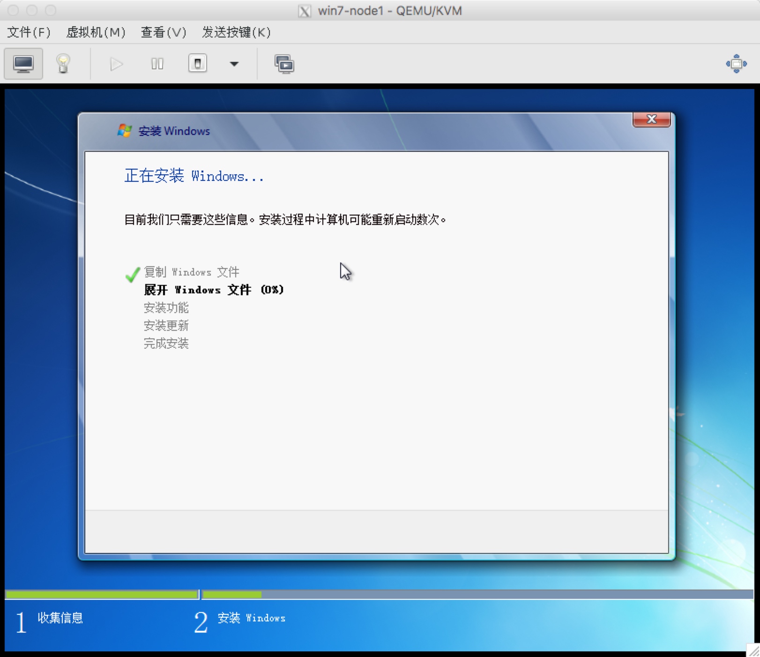760x657 pixels.
Task: Select the 安装功能 step text
Action: pos(166,308)
